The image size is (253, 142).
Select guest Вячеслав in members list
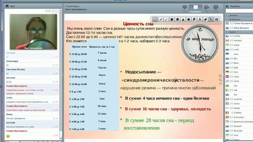coord(239,131)
